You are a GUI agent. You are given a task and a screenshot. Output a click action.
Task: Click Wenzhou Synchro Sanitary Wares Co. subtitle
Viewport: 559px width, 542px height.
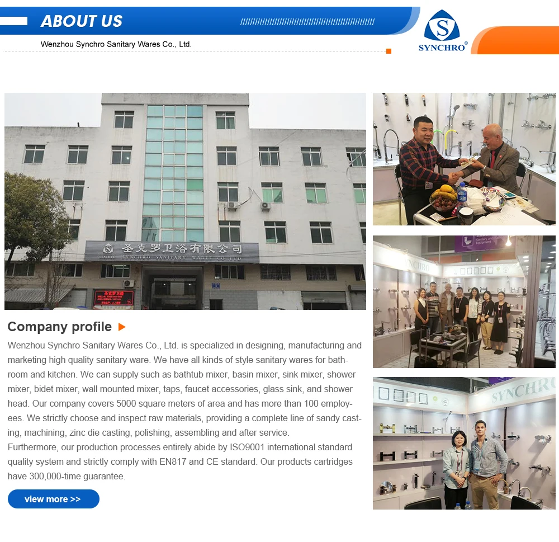tap(116, 44)
